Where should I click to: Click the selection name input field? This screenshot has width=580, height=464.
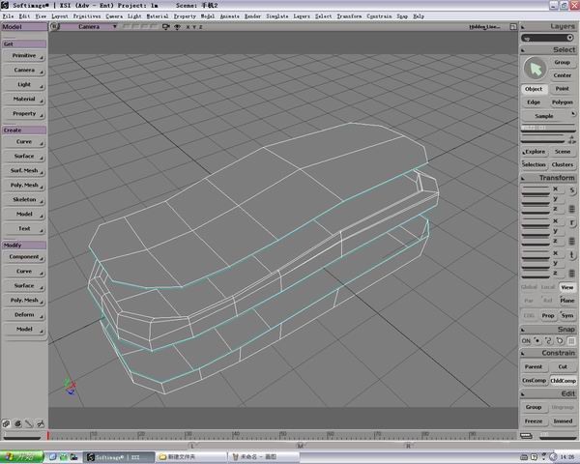point(548,128)
